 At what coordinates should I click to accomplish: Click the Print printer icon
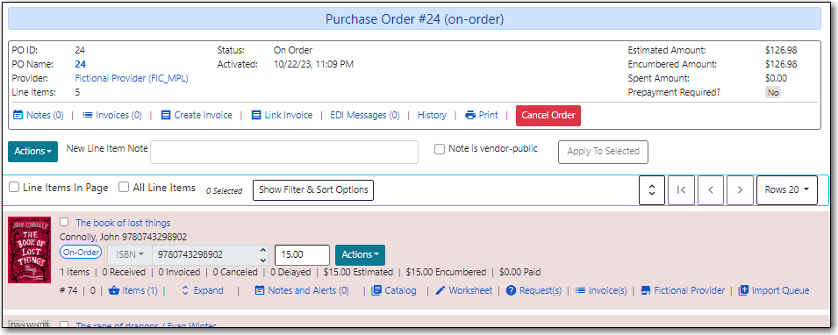pyautogui.click(x=470, y=115)
